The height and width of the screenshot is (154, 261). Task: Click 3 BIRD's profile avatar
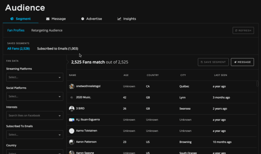(72, 109)
